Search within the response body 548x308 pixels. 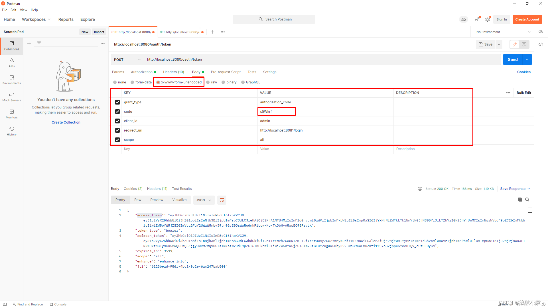(x=527, y=200)
